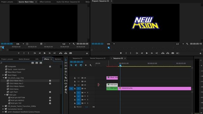
Task: Select the Ripple Edit tool
Action: [x=66, y=69]
